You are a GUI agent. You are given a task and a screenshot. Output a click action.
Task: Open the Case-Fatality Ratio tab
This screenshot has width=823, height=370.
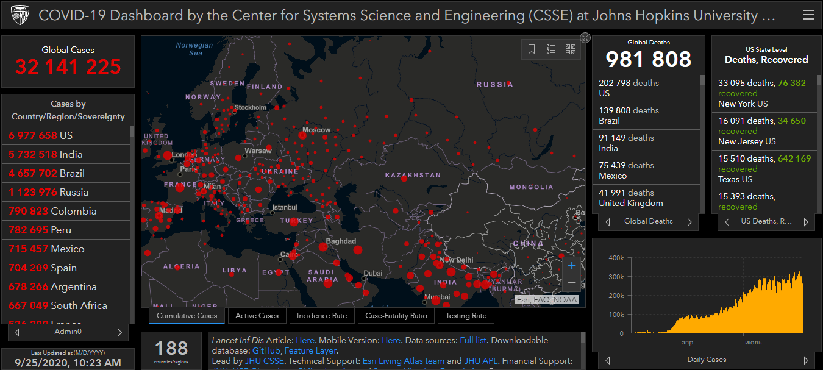coord(396,316)
